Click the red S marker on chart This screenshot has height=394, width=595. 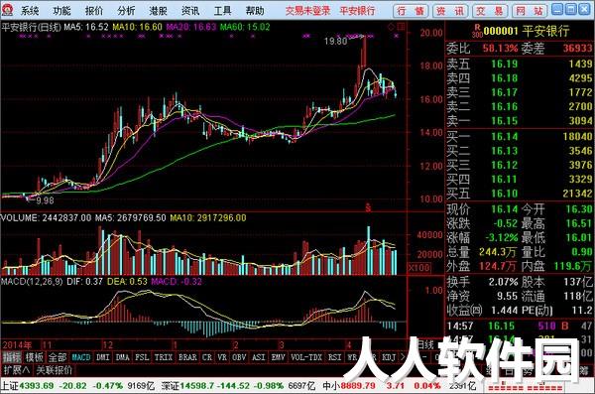click(x=368, y=207)
